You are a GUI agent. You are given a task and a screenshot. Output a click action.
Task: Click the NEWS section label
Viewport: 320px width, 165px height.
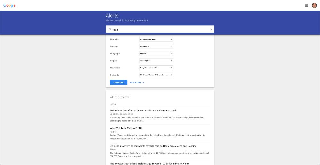113,104
